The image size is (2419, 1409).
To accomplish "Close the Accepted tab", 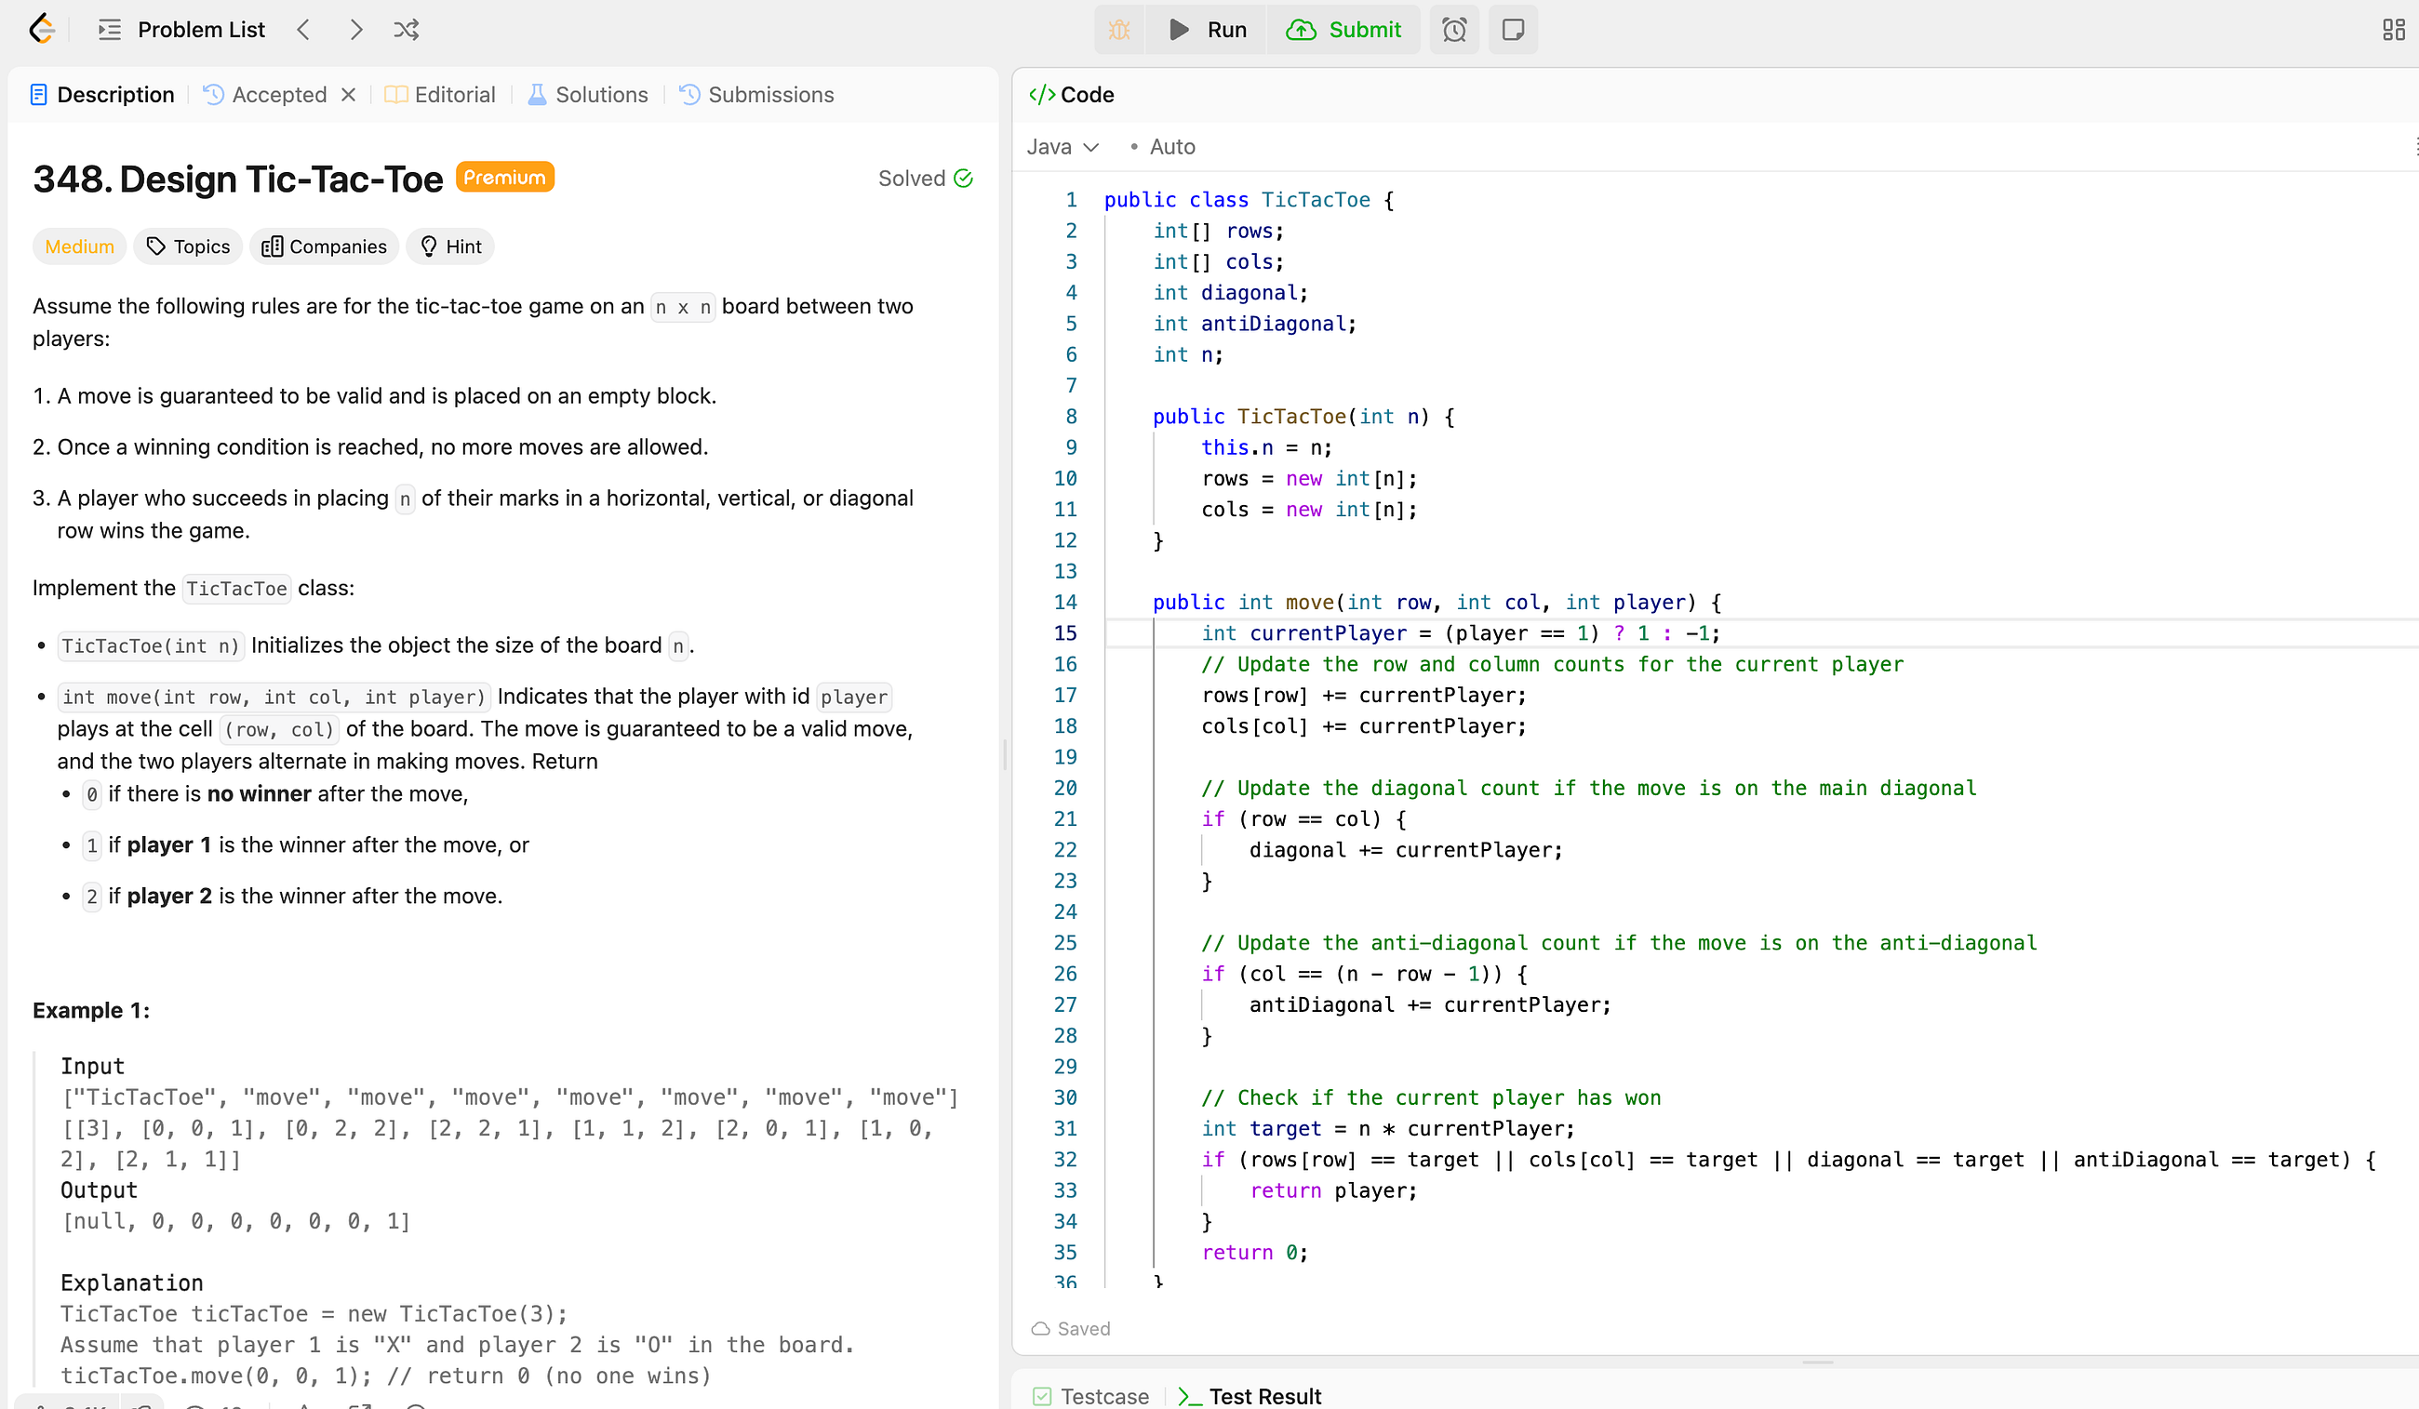I will click(x=349, y=94).
